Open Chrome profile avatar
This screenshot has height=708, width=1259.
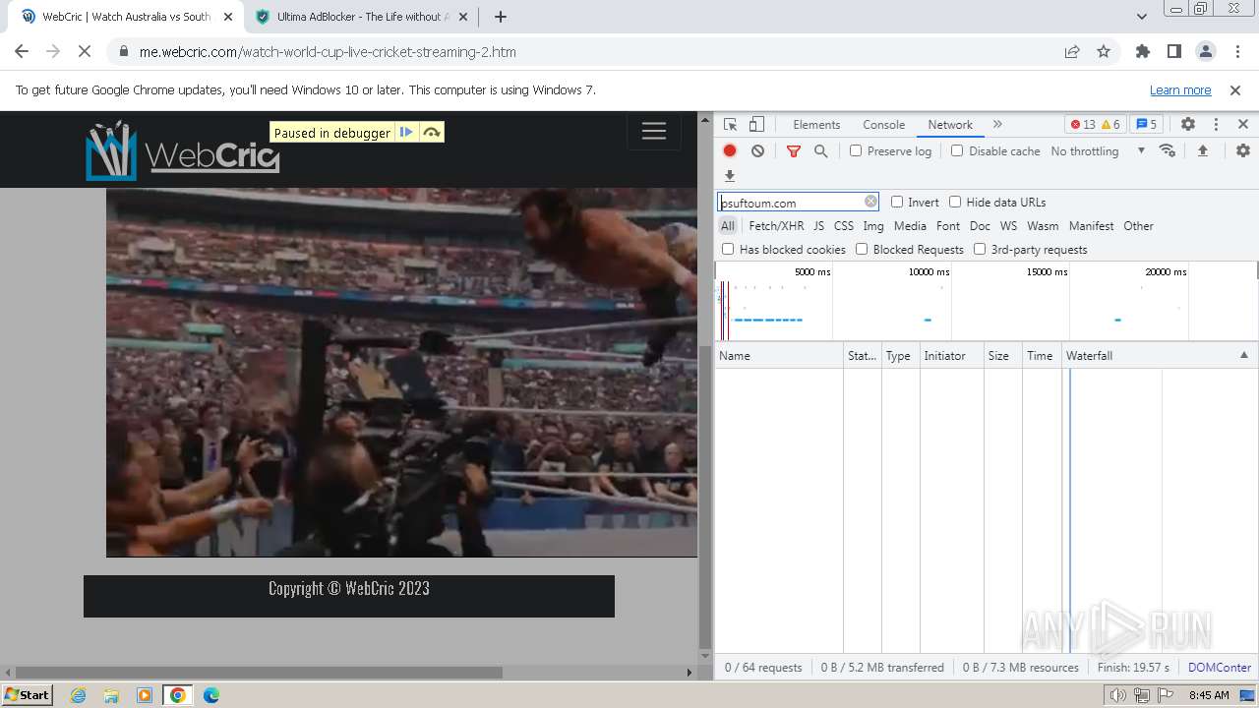pos(1206,52)
